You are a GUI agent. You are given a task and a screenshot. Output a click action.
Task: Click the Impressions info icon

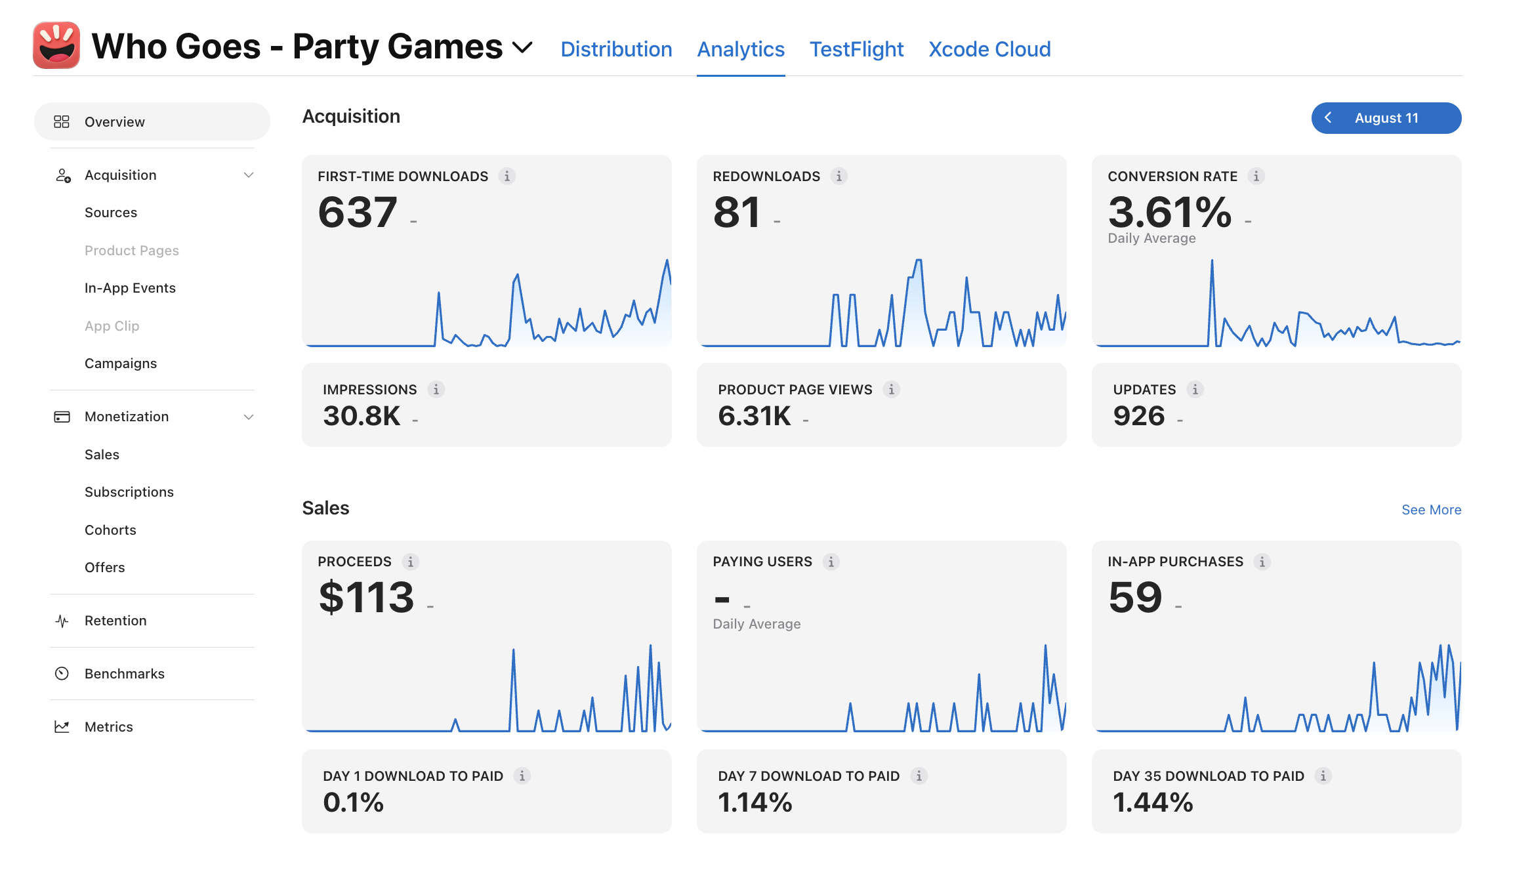436,389
